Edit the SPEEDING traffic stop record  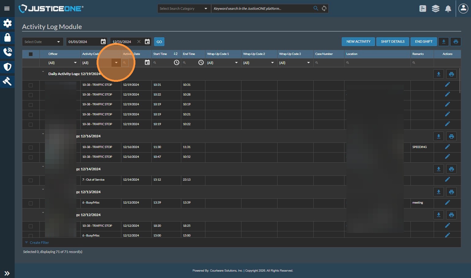pos(447,147)
